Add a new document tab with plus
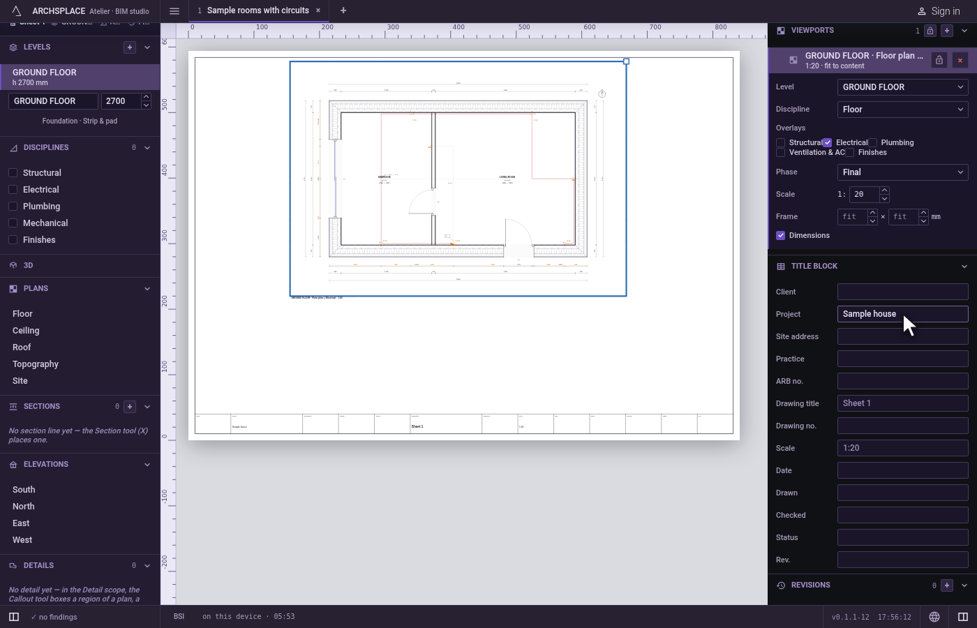This screenshot has height=628, width=977. pyautogui.click(x=343, y=10)
